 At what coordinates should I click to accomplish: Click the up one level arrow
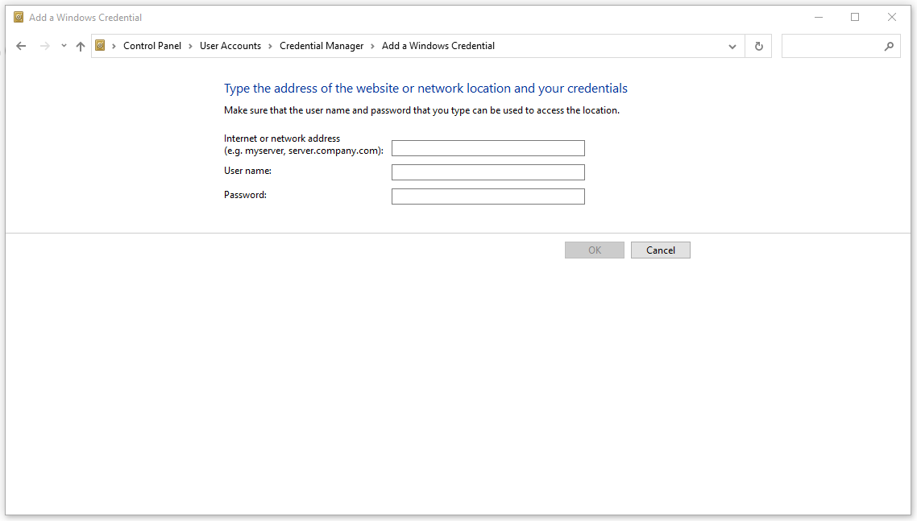click(80, 46)
